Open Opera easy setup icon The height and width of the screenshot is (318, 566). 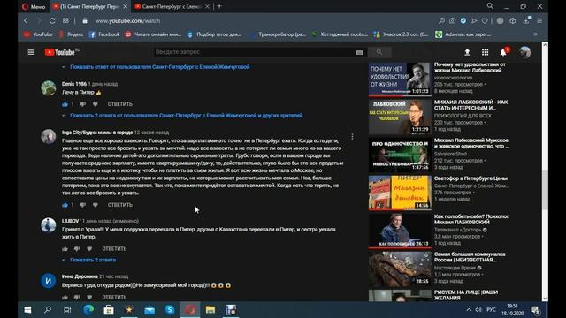click(539, 21)
